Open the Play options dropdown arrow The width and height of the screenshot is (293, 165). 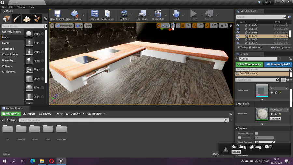[x=202, y=15]
